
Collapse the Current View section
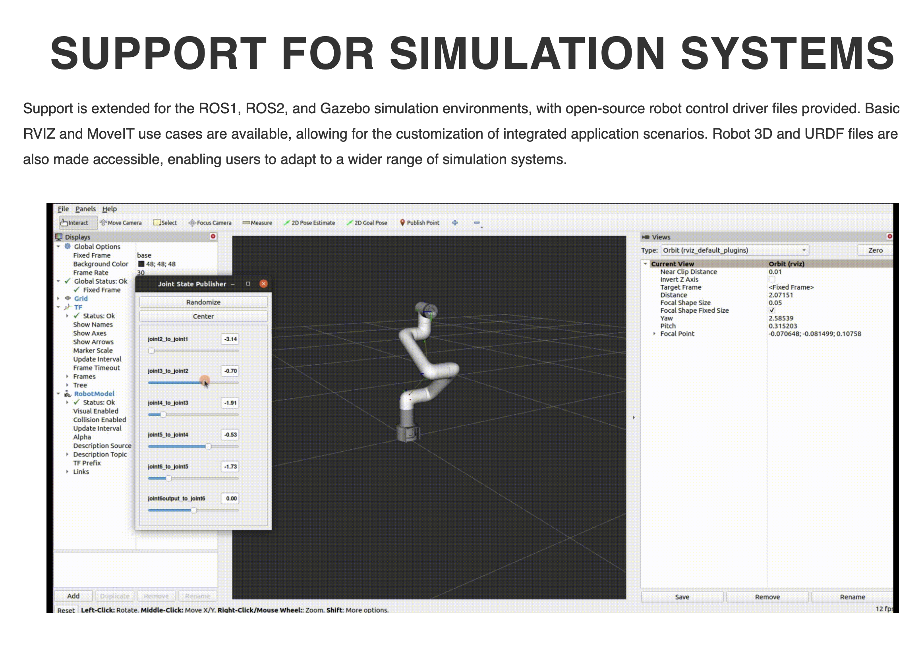(646, 264)
